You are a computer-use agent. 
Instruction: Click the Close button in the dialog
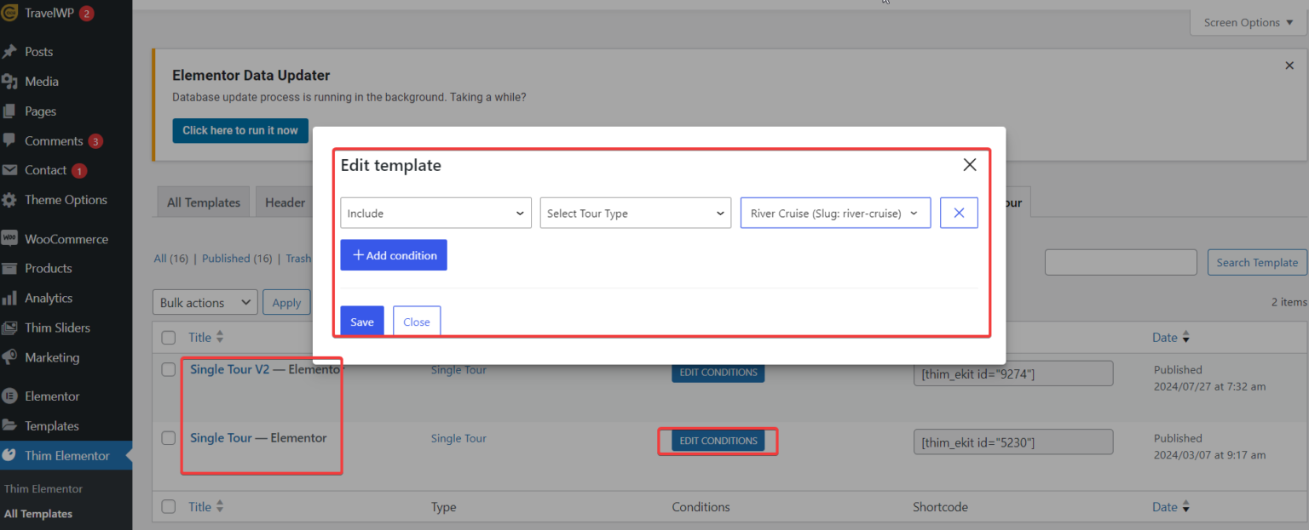(x=417, y=322)
